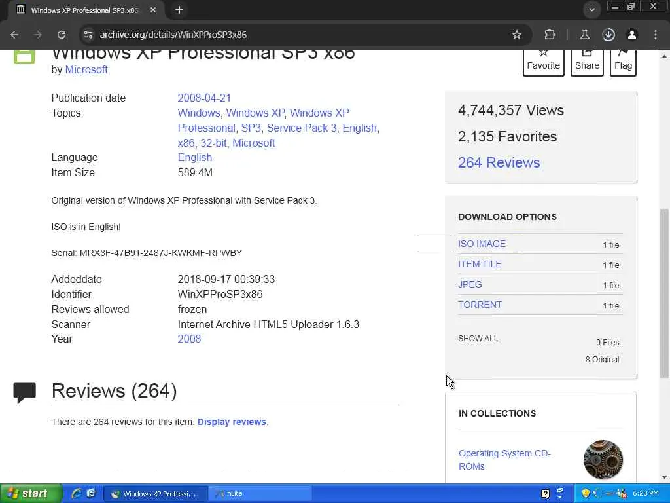Open the x86 topic link
This screenshot has width=670, height=503.
tap(186, 143)
